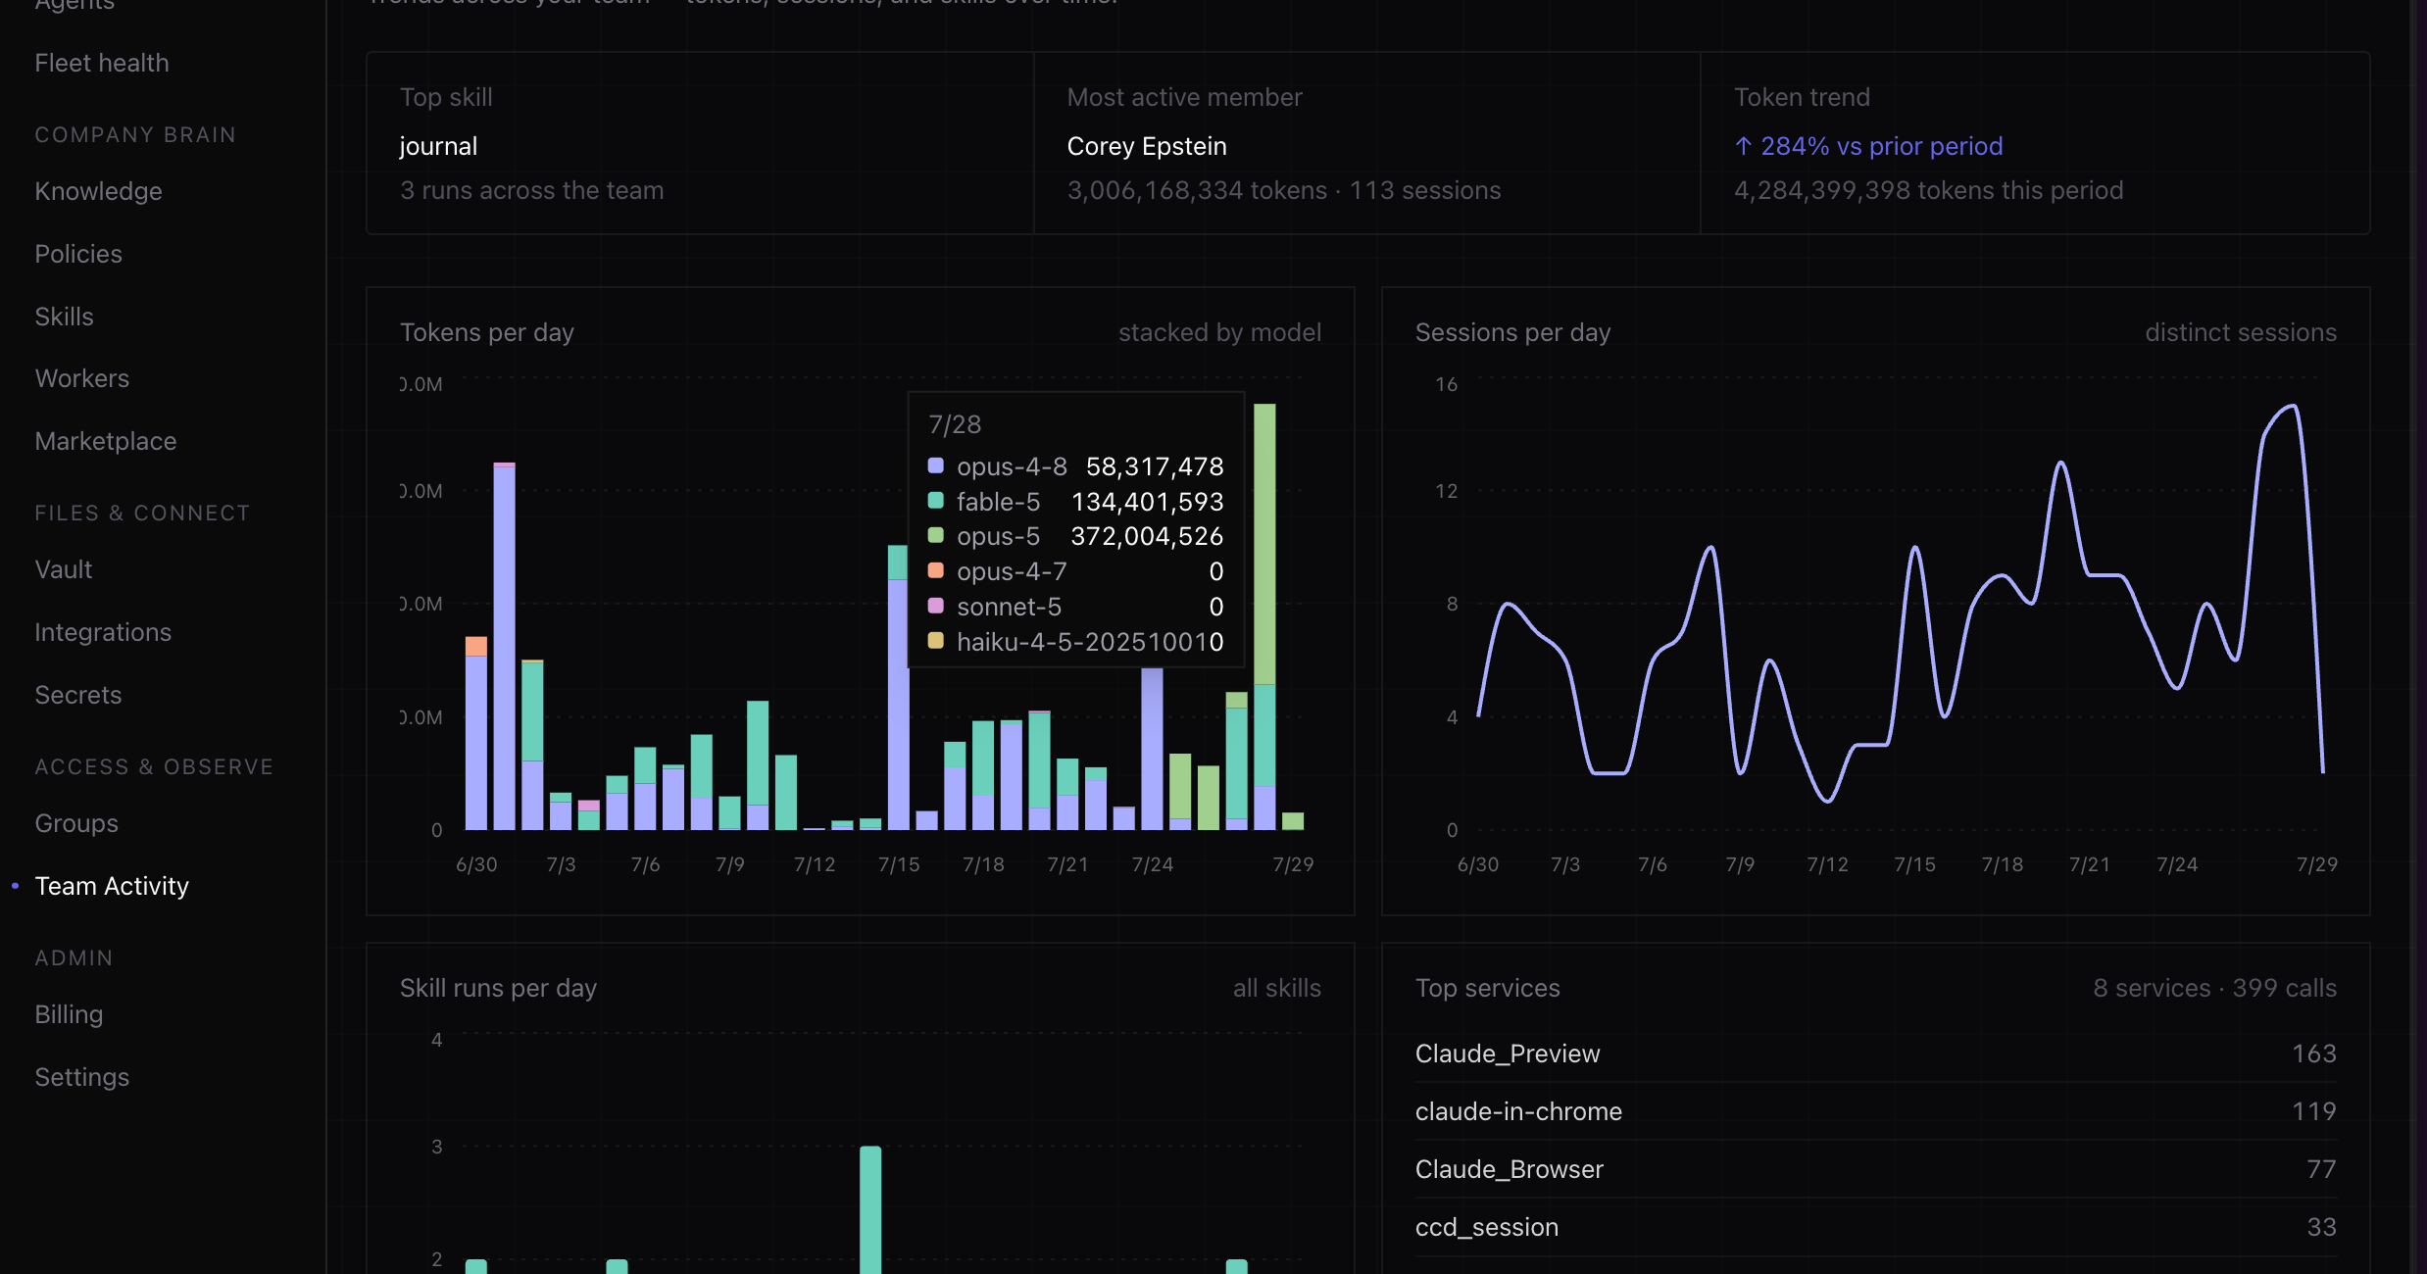Click 'Corey Epstein' member name
2427x1274 pixels.
[1147, 146]
